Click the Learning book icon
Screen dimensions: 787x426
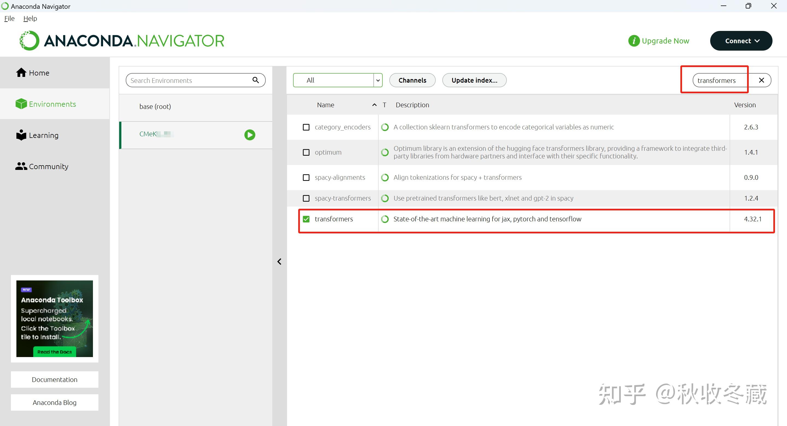click(21, 135)
